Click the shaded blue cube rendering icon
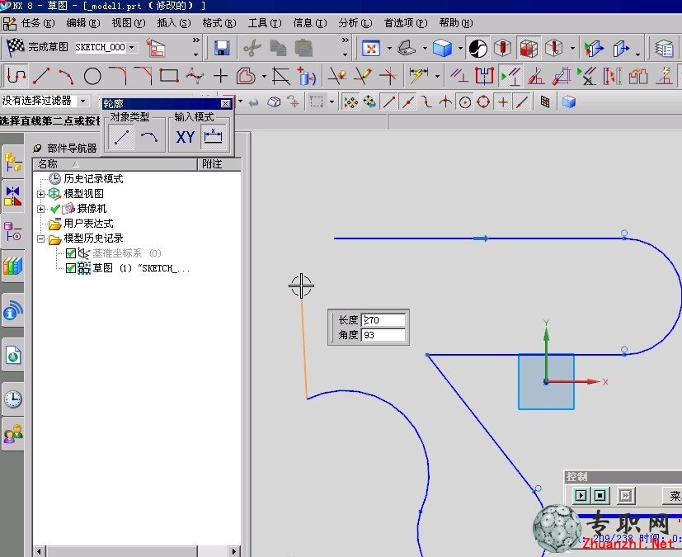The width and height of the screenshot is (682, 557). point(442,48)
